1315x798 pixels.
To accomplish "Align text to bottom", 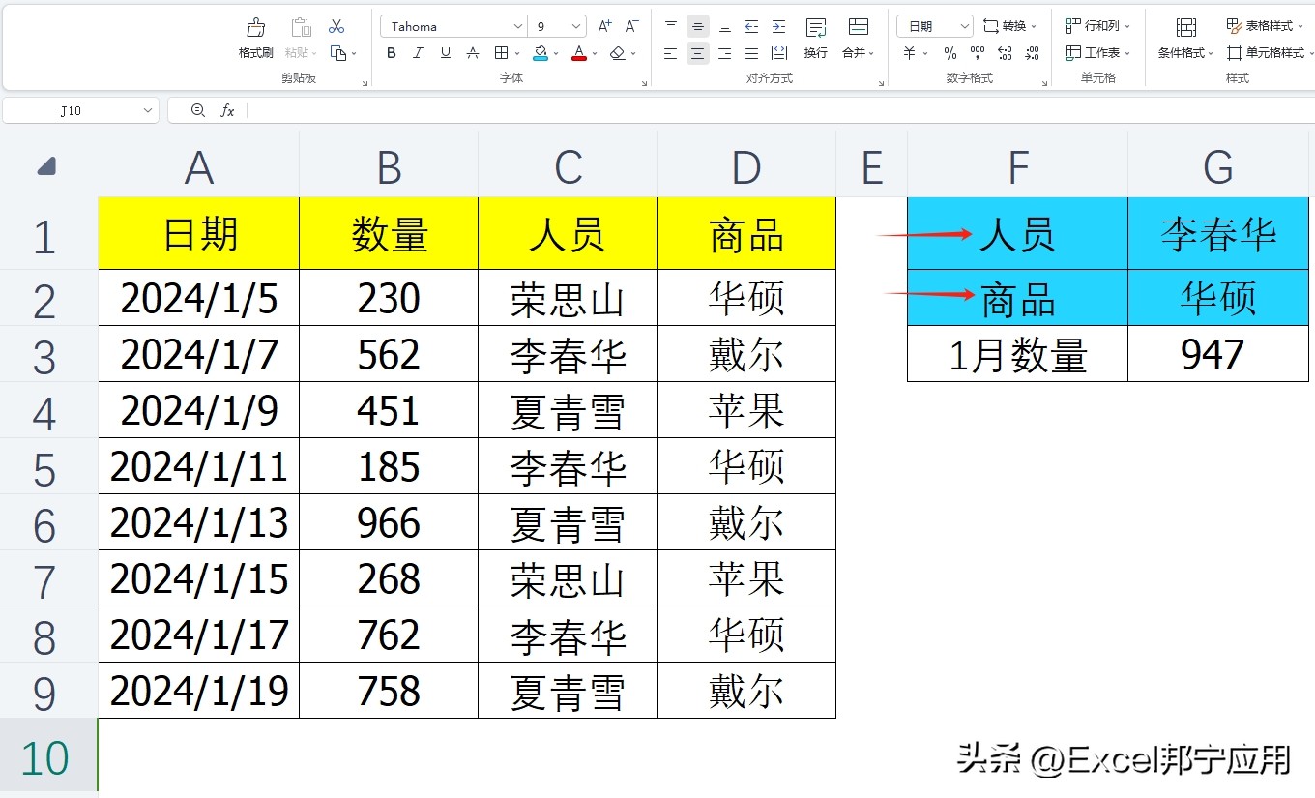I will click(x=724, y=26).
